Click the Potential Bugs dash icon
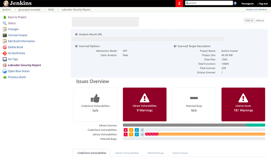The image size is (271, 159). click(x=194, y=98)
